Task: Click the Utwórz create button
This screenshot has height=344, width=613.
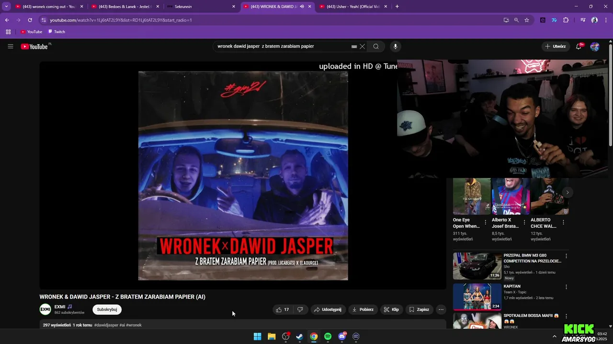Action: click(555, 46)
